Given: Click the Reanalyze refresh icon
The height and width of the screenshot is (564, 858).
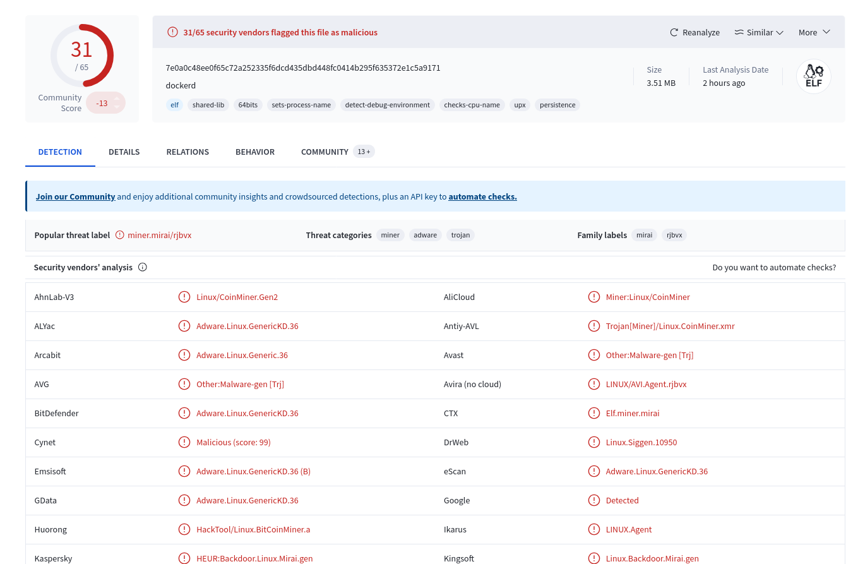Looking at the screenshot, I should pos(674,32).
